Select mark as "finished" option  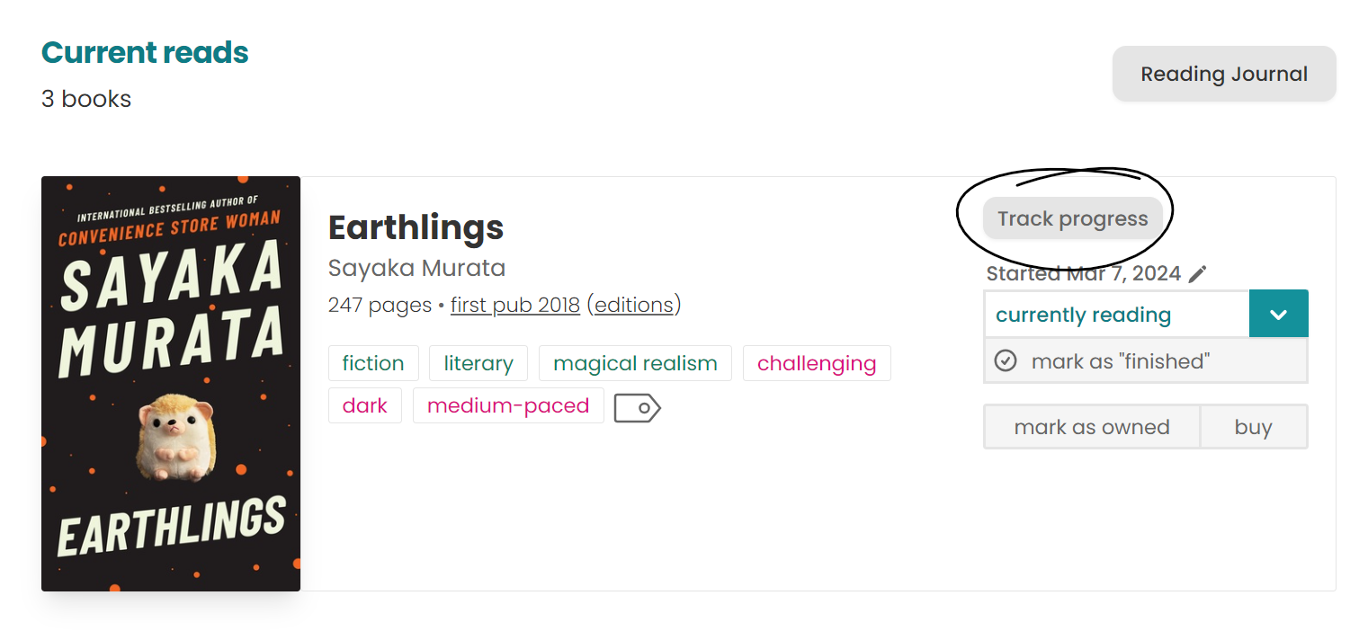pos(1146,361)
